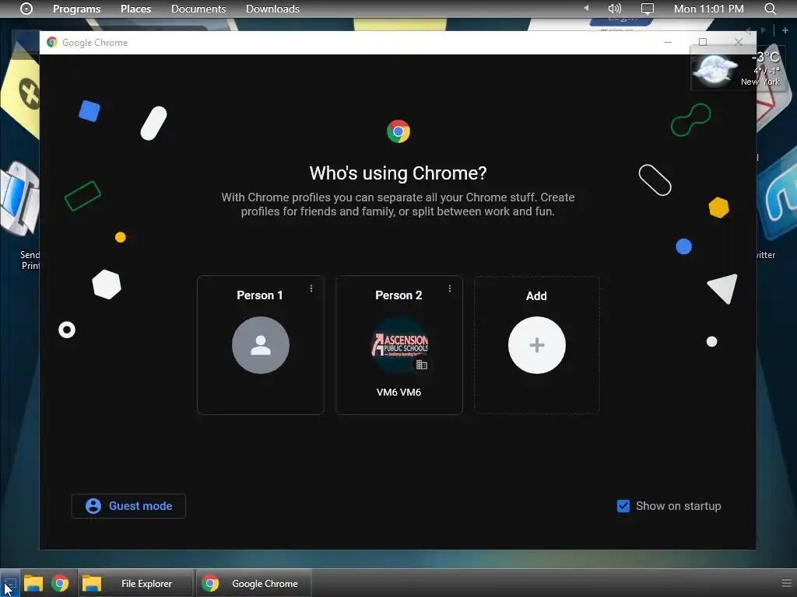Switch to Google Chrome taskbar window

coord(253,583)
